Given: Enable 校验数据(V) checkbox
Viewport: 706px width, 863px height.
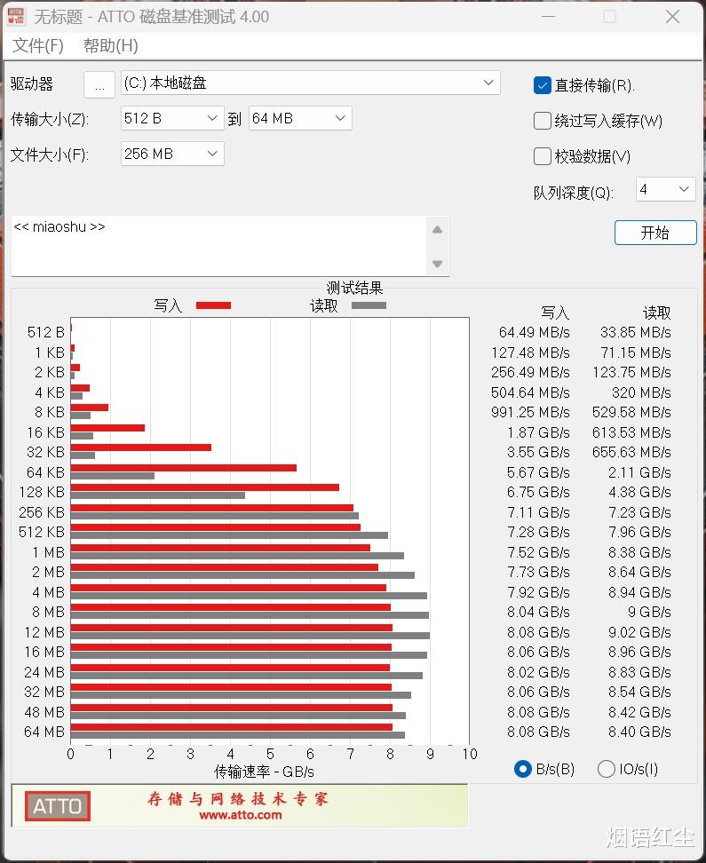Looking at the screenshot, I should [542, 156].
